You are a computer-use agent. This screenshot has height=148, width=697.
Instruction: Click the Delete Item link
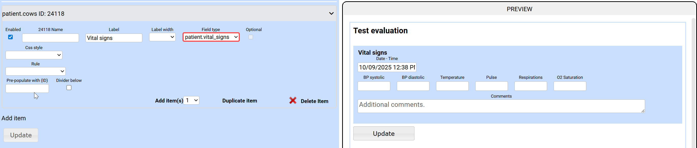[314, 101]
